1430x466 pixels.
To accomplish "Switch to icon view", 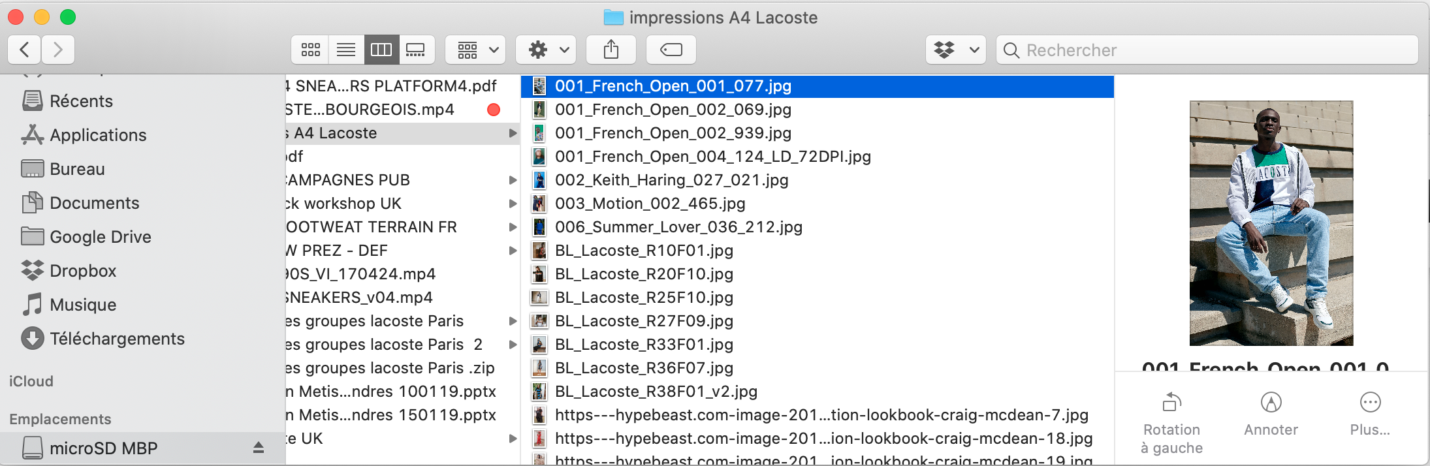I will pos(311,50).
